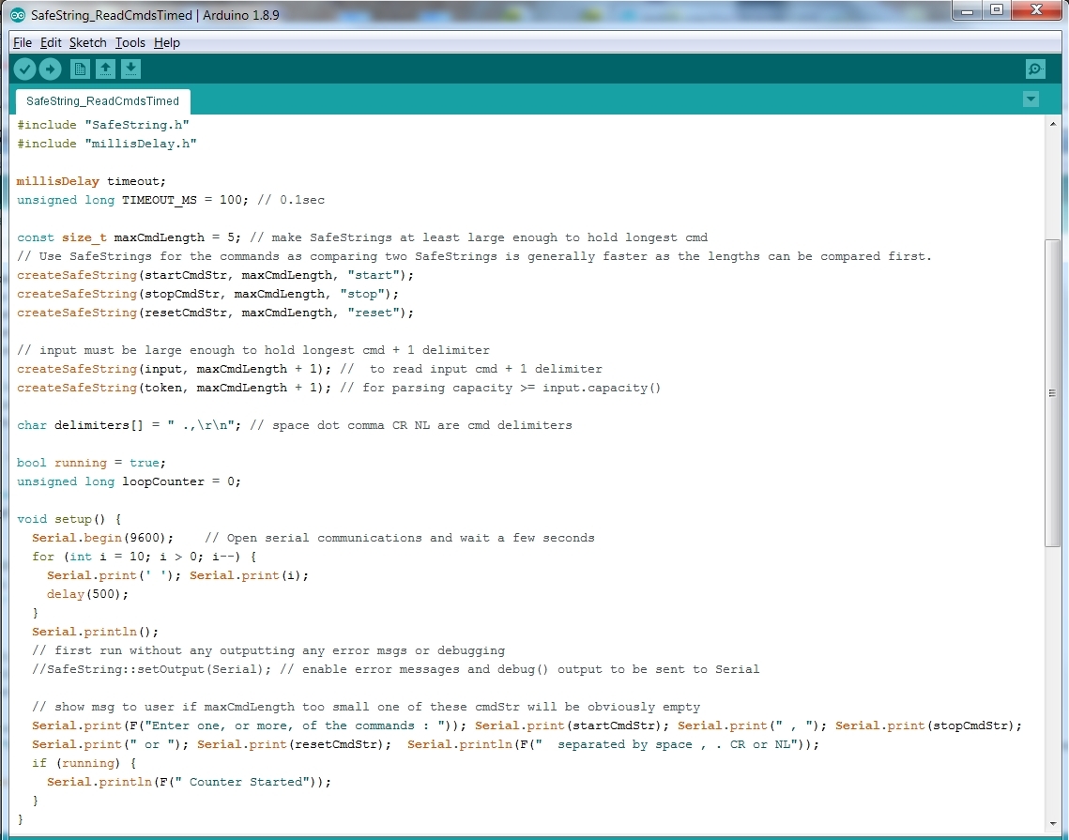Open the Help menu

166,42
